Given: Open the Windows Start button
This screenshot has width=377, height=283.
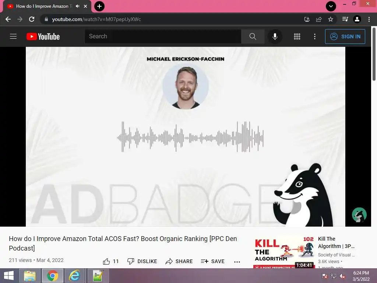Looking at the screenshot, I should [x=9, y=276].
